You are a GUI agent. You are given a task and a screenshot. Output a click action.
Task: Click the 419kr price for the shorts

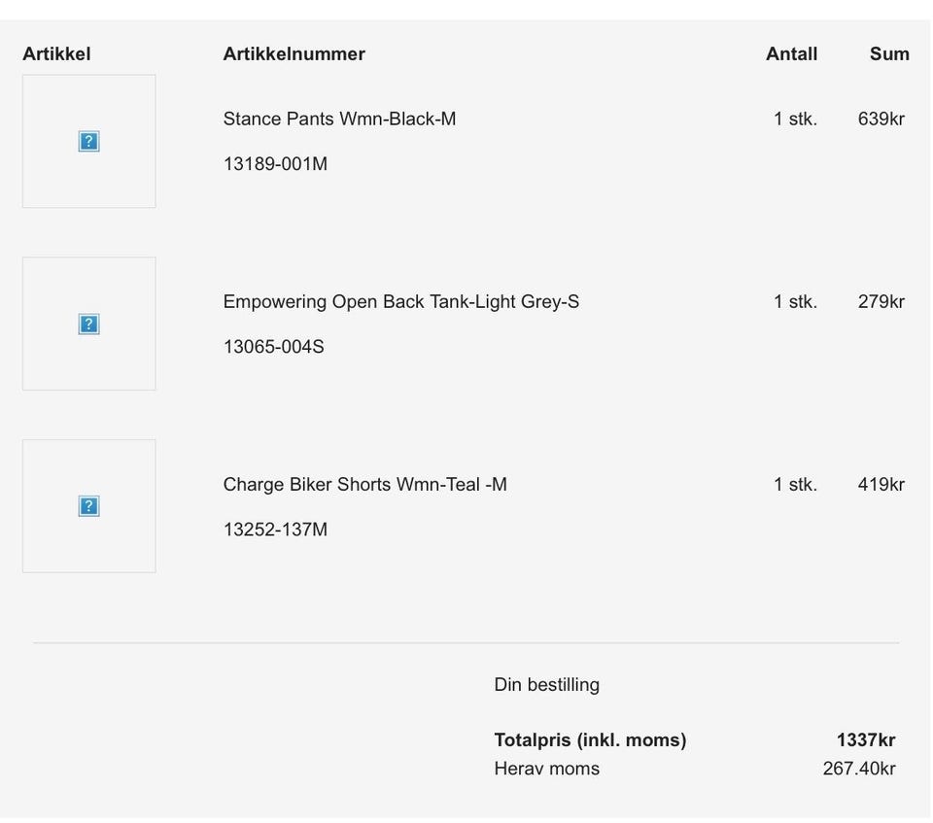coord(881,485)
